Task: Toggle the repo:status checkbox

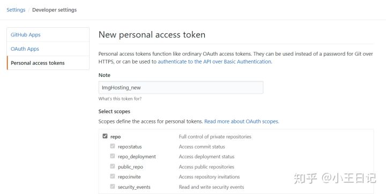Action: (x=113, y=146)
